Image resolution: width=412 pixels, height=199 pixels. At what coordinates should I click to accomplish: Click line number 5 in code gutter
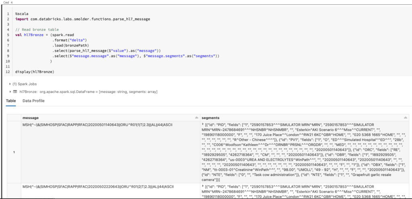tap(8, 35)
